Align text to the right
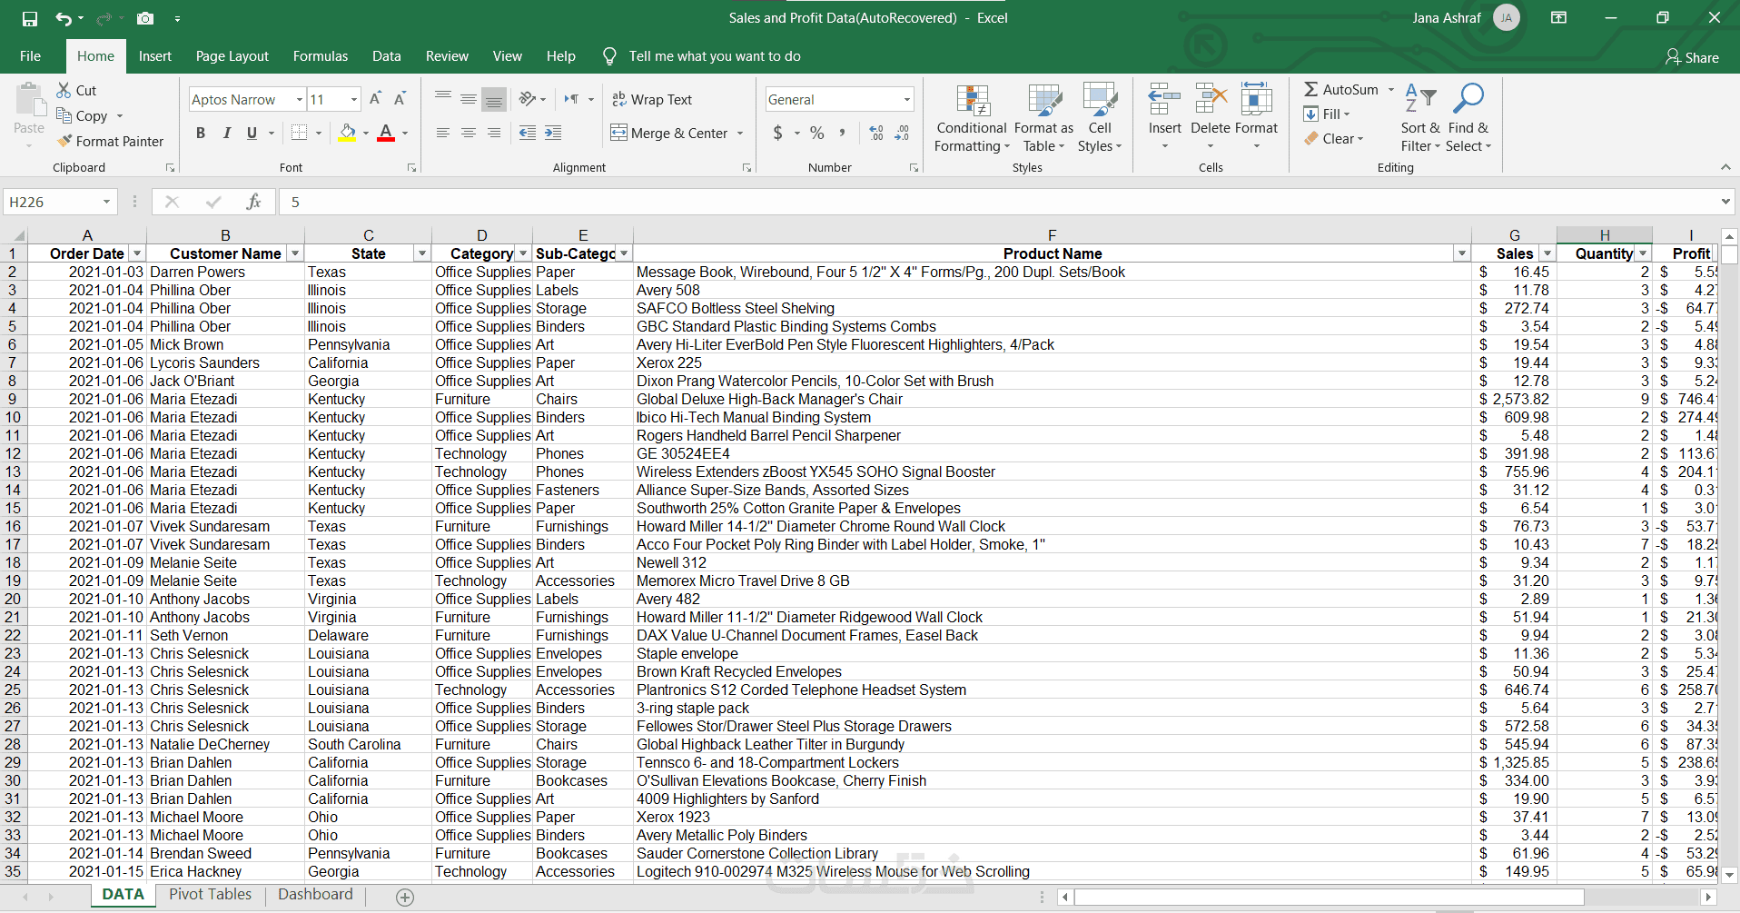Image resolution: width=1740 pixels, height=913 pixels. (x=494, y=134)
